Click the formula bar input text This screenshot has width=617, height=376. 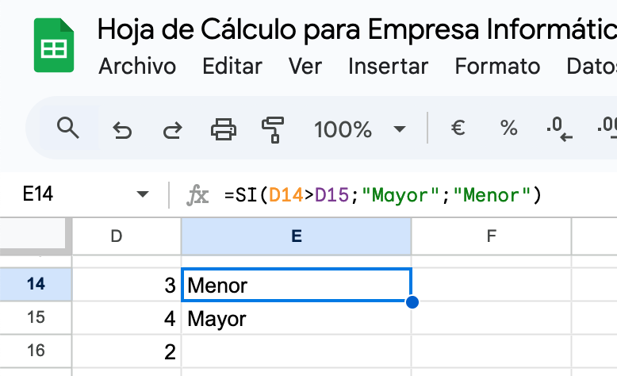click(x=382, y=194)
